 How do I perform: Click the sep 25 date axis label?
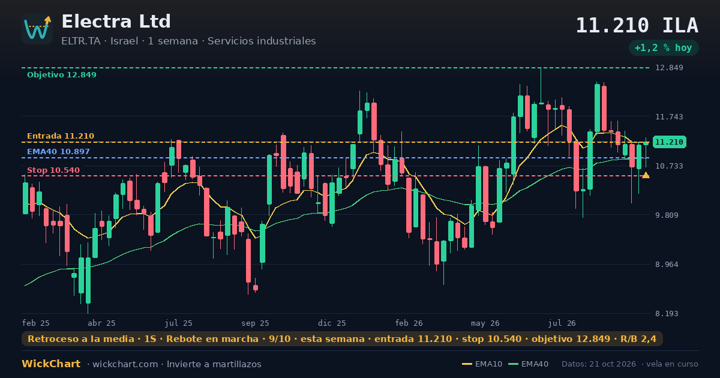click(255, 323)
